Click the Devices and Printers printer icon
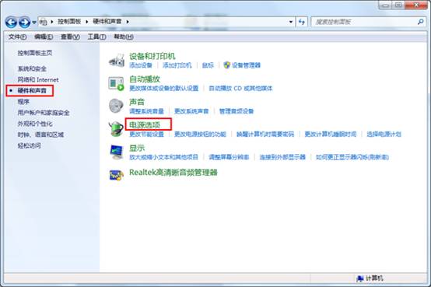 (x=117, y=61)
